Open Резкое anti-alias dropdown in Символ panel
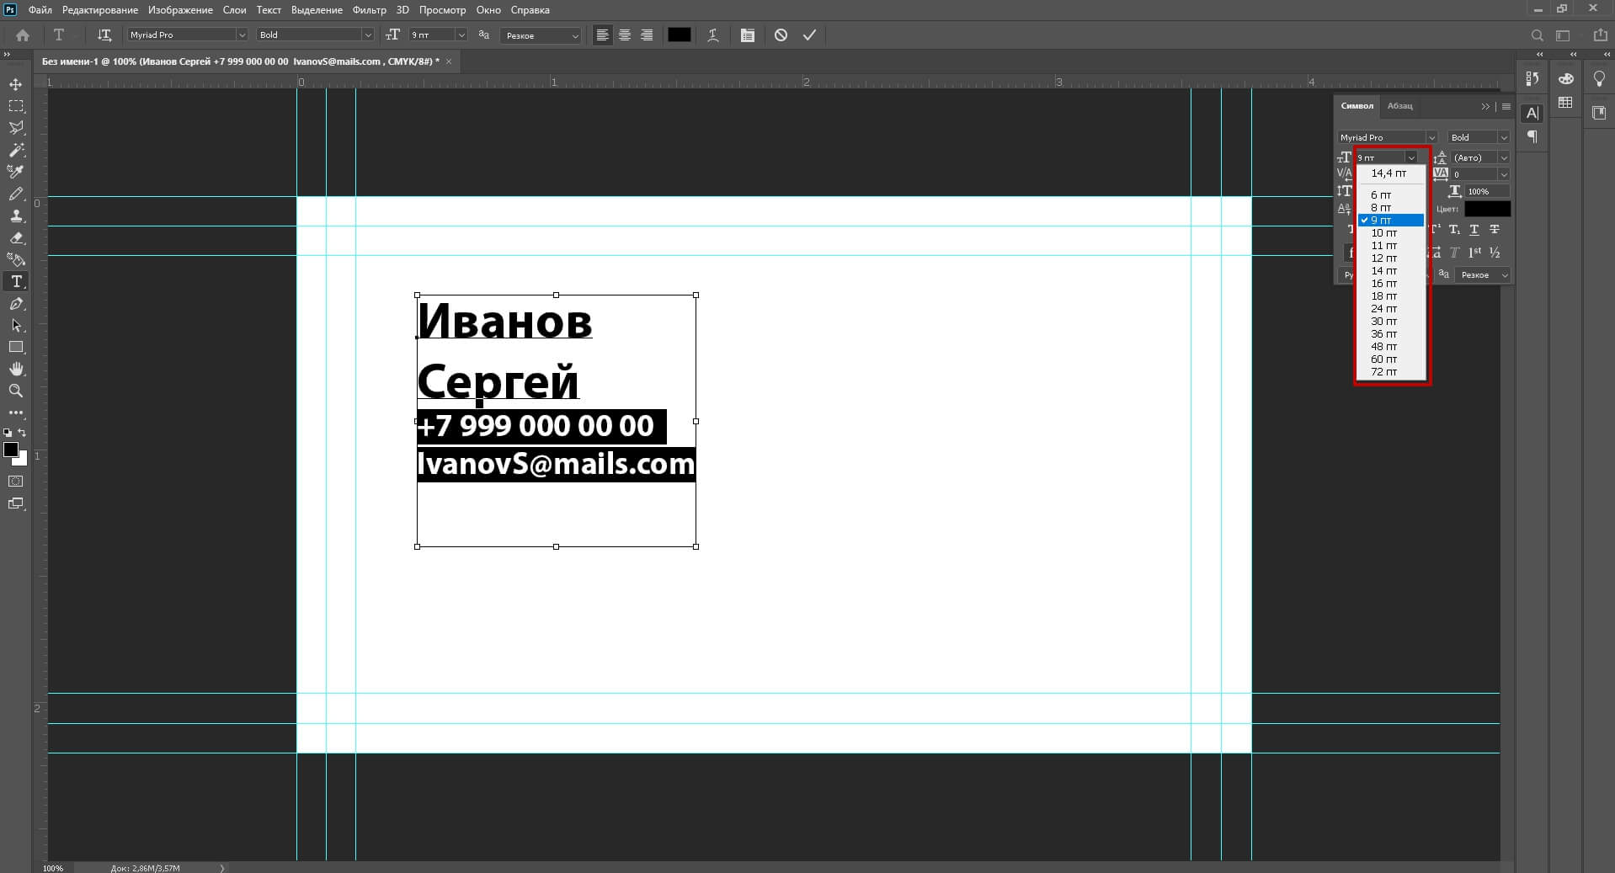The width and height of the screenshot is (1615, 873). coord(1483,274)
